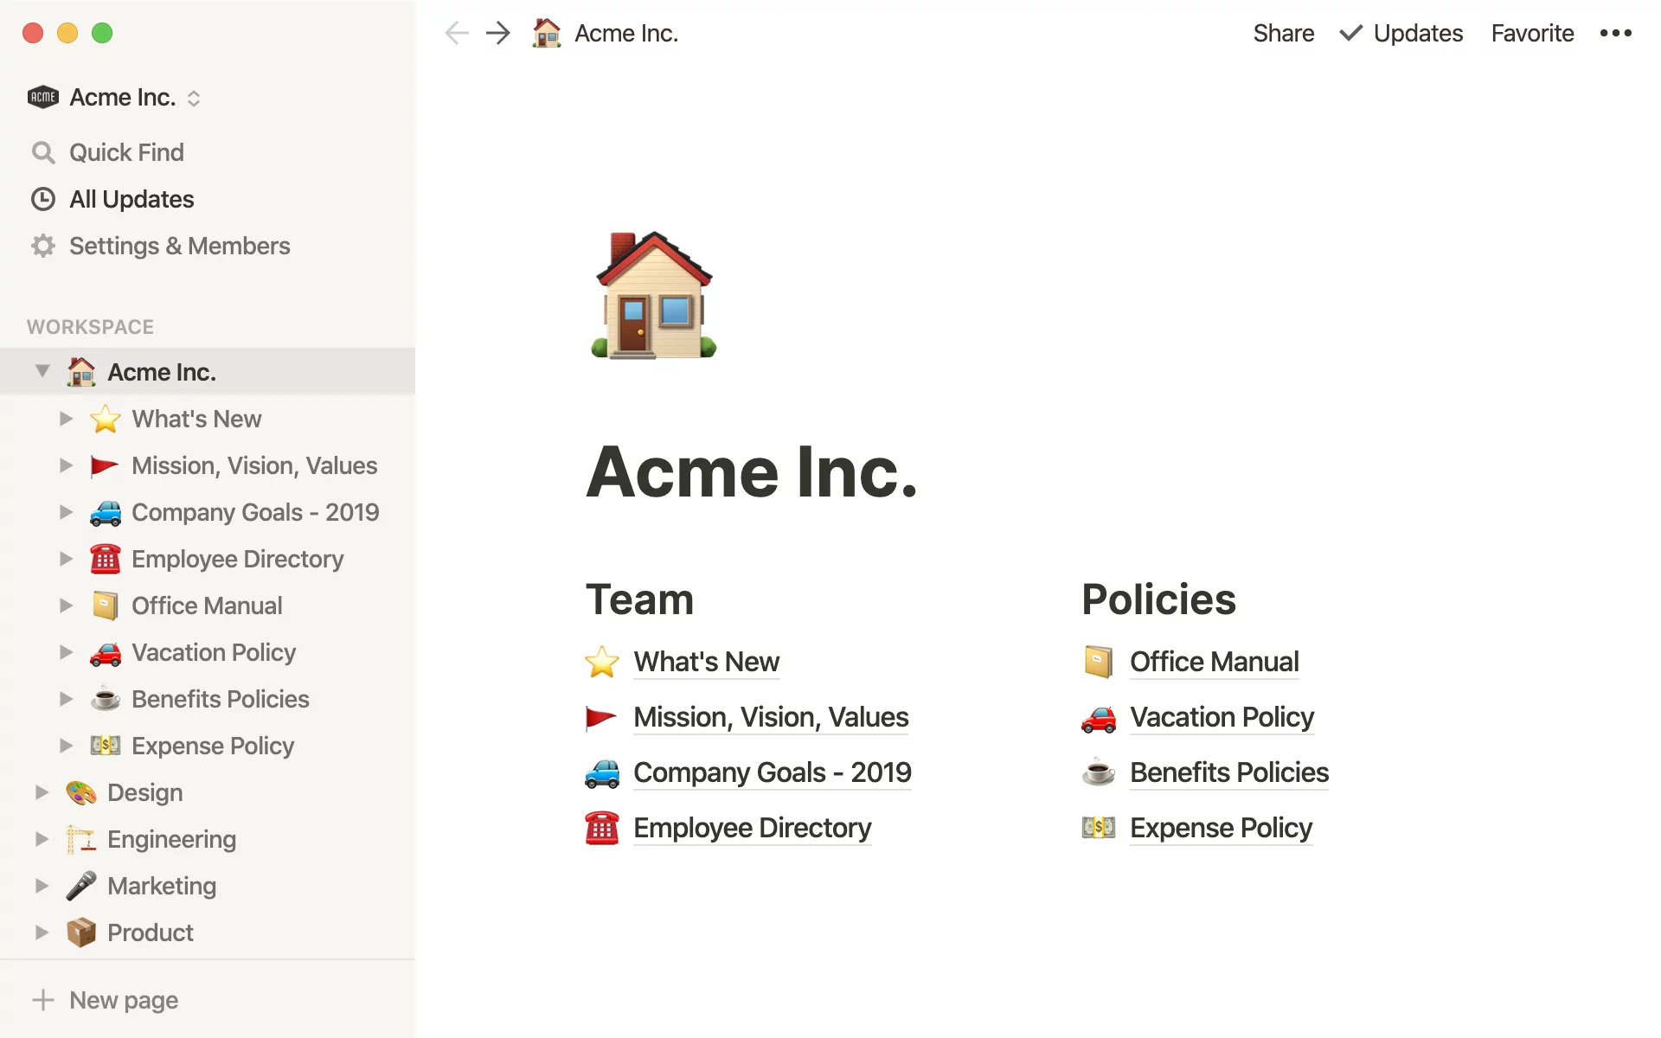Open Settings & Members page
Viewport: 1661px width, 1038px height.
(x=178, y=245)
